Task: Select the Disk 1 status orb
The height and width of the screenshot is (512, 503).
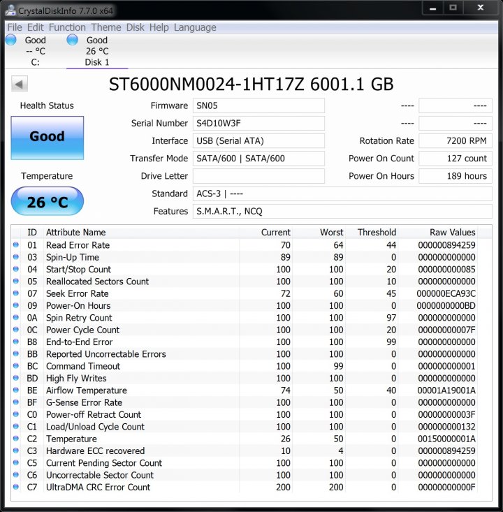Action: (72, 40)
